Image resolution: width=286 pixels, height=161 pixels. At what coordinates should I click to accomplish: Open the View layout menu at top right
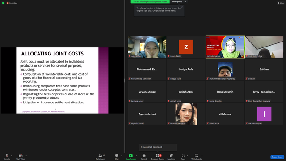tap(281, 3)
